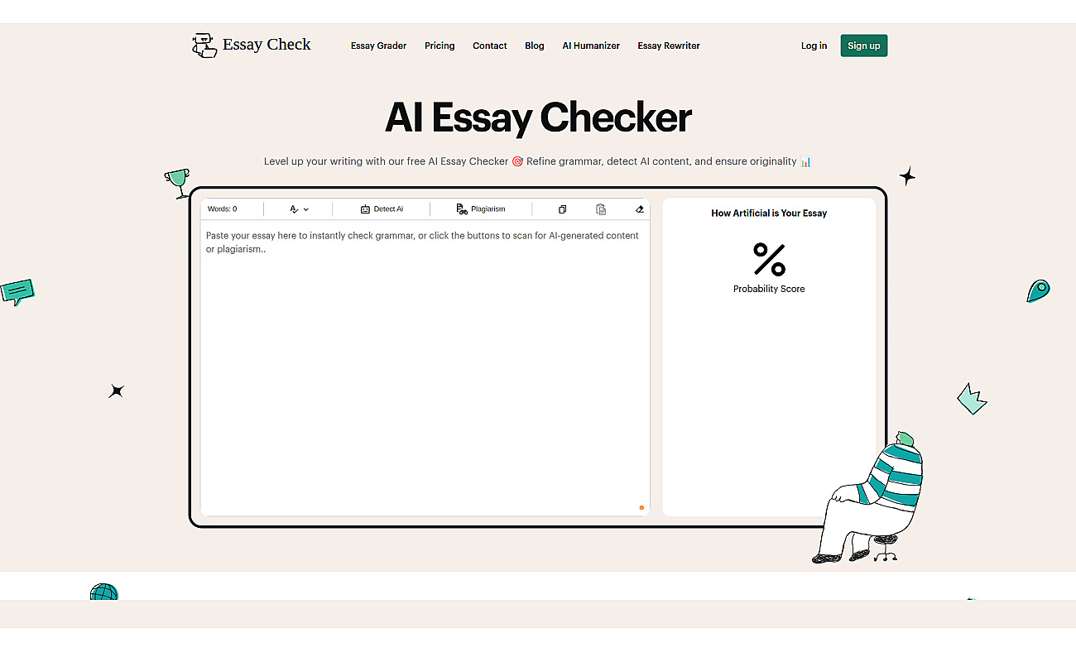Copy the essay text using copy icon
The image size is (1076, 652).
click(x=562, y=209)
